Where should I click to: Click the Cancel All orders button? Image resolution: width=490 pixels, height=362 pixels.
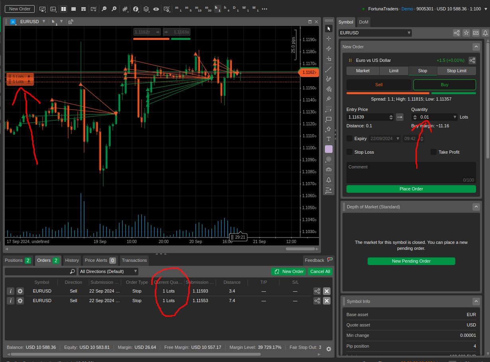pyautogui.click(x=320, y=271)
